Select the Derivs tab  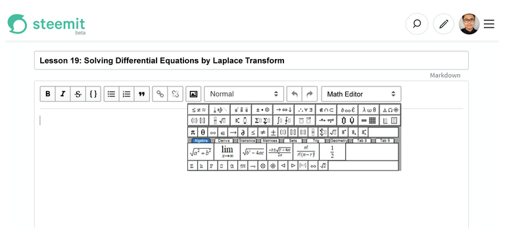pyautogui.click(x=224, y=141)
